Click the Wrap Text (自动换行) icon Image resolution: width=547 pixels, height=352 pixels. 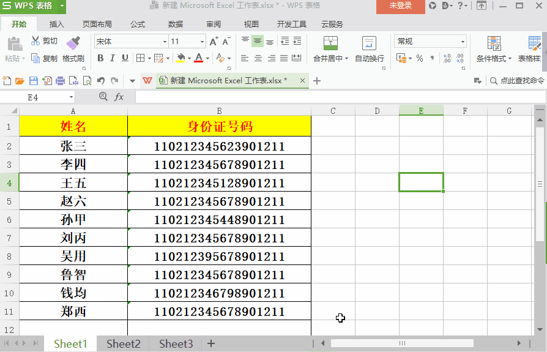369,43
